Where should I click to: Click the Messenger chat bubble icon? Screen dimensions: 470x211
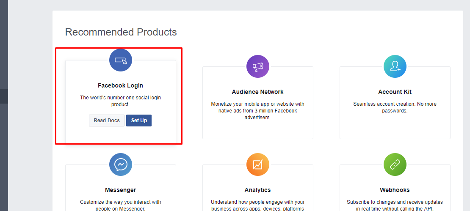click(x=121, y=164)
